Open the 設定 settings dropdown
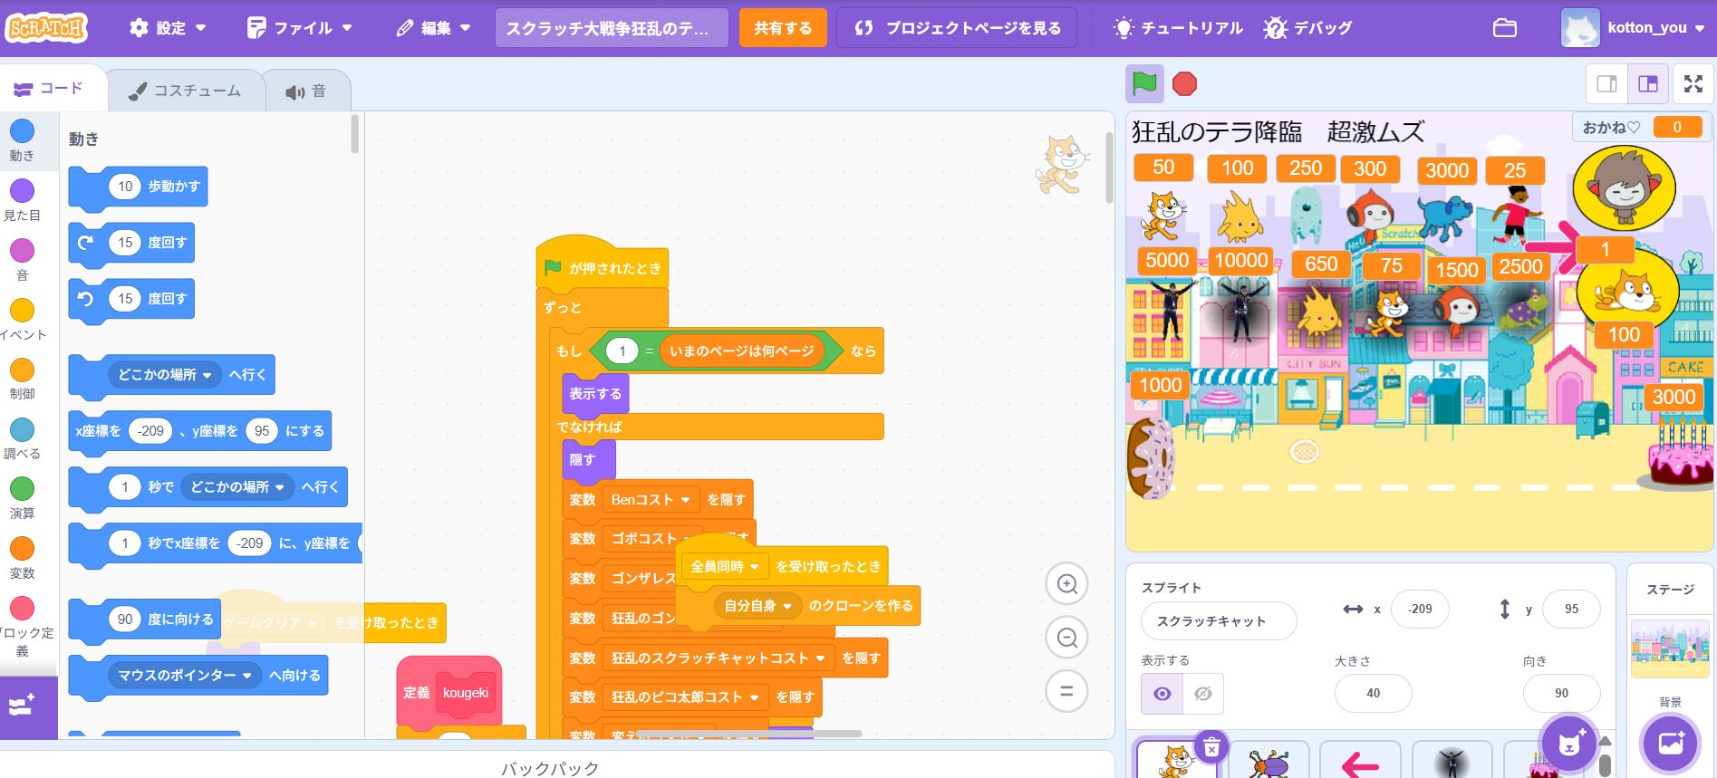 168,28
